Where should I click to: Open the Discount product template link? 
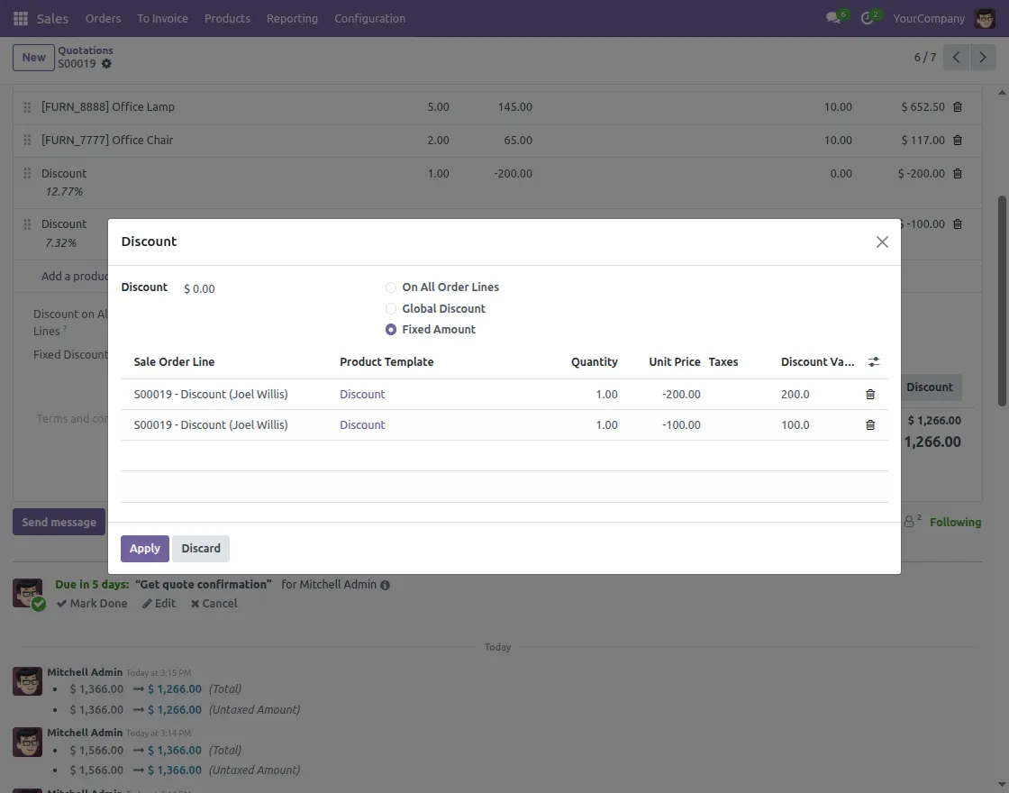pyautogui.click(x=362, y=395)
